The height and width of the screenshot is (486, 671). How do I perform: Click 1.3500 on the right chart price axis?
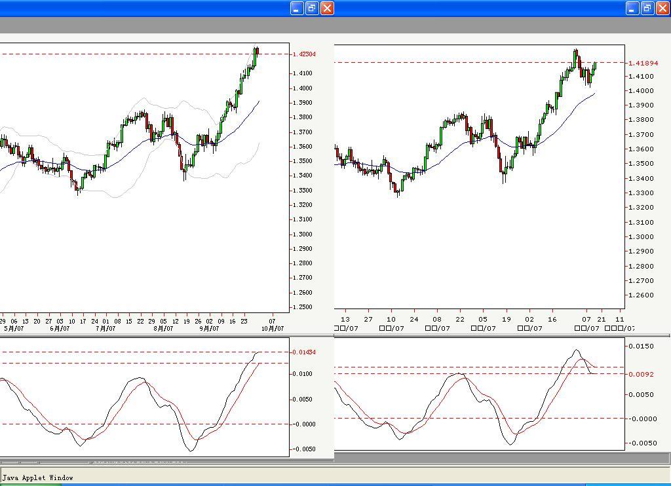(x=641, y=164)
